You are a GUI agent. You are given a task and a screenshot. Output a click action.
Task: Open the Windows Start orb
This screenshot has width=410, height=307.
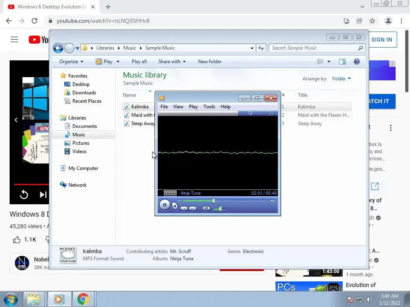[x=10, y=299]
